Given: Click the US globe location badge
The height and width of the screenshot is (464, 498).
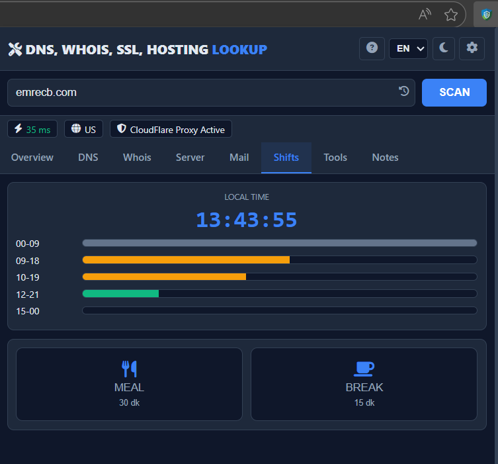Looking at the screenshot, I should click(x=83, y=129).
